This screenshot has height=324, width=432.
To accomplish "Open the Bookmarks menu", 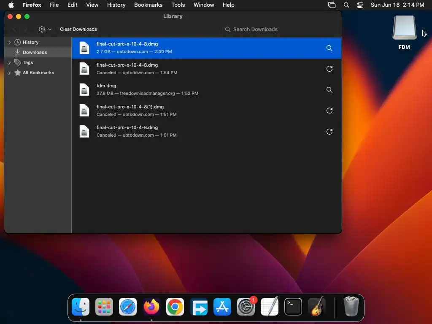I will click(148, 5).
